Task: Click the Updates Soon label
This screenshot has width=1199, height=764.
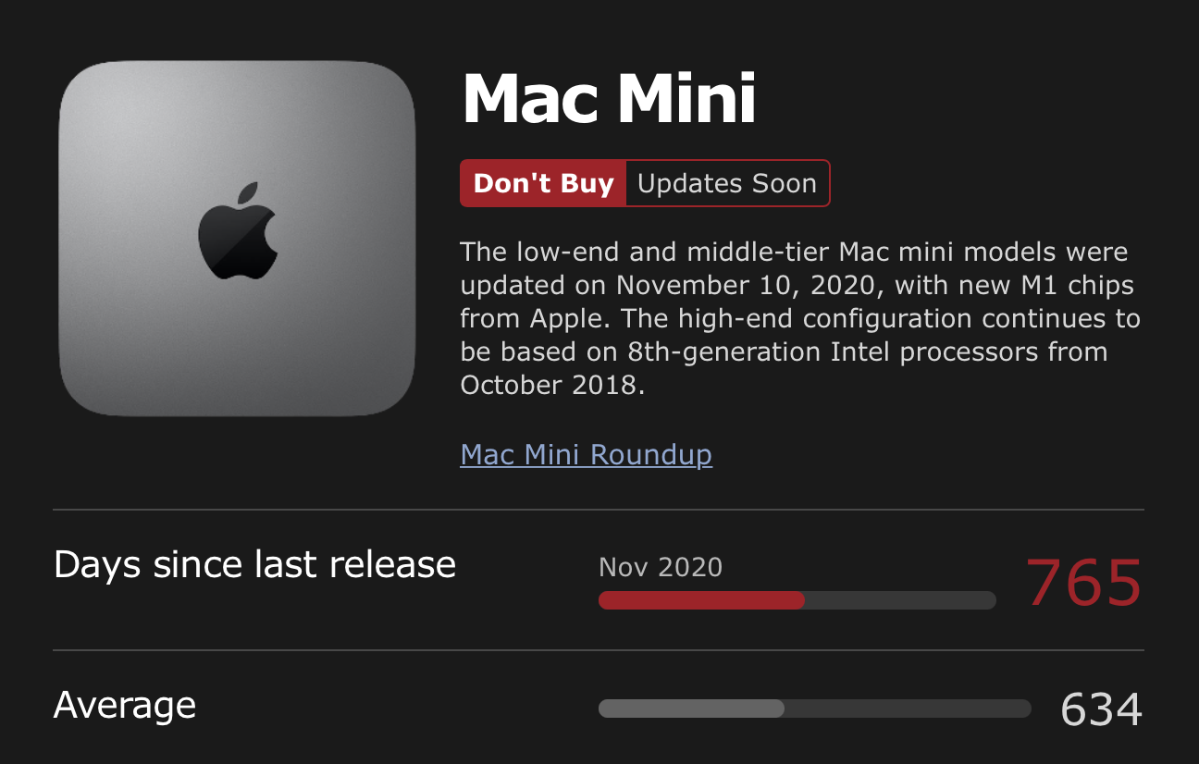Action: (x=727, y=183)
